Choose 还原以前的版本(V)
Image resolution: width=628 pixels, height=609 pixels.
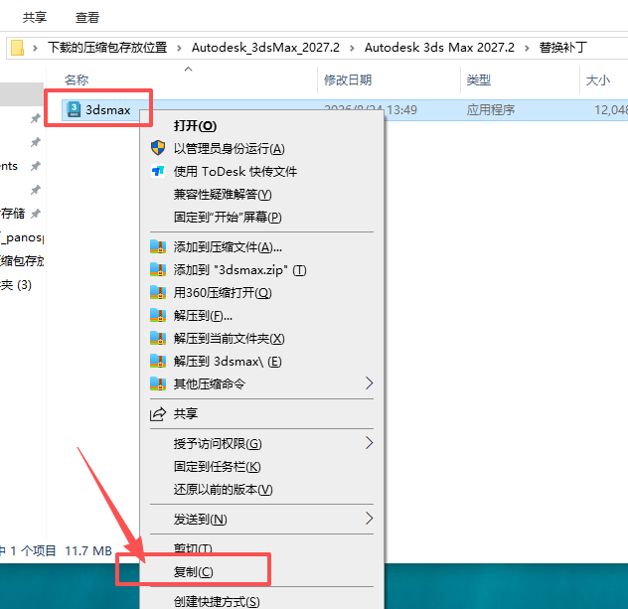tap(261, 489)
